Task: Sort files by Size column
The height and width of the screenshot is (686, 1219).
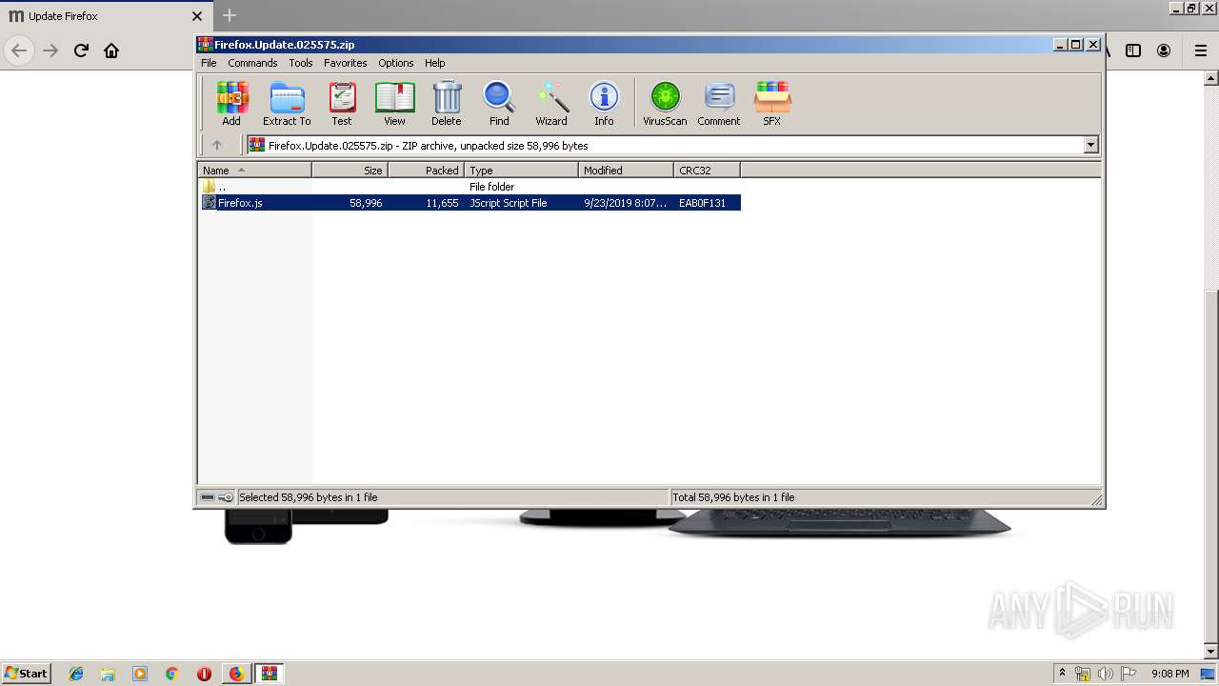Action: click(x=350, y=171)
